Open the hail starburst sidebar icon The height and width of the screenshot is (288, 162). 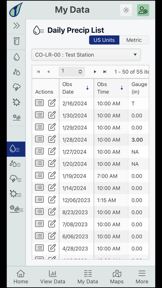pos(17,102)
